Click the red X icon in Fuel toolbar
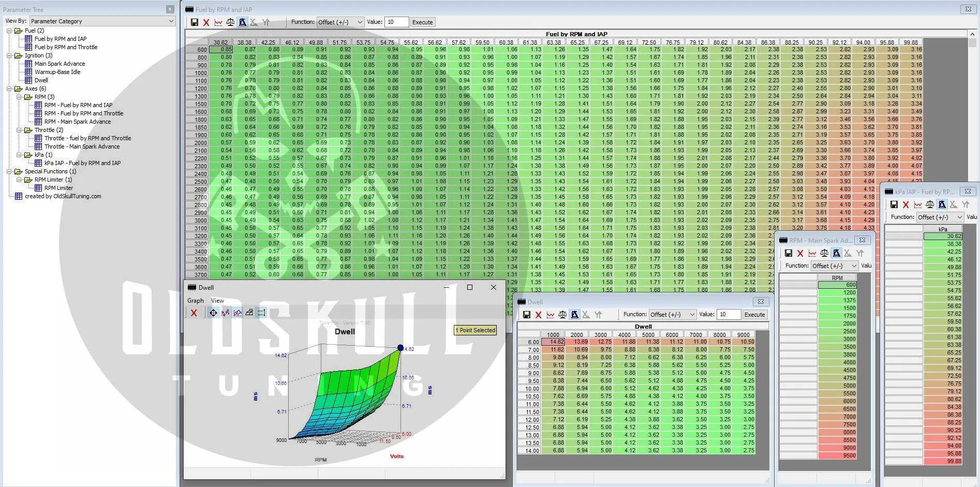980x487 pixels. (x=206, y=22)
